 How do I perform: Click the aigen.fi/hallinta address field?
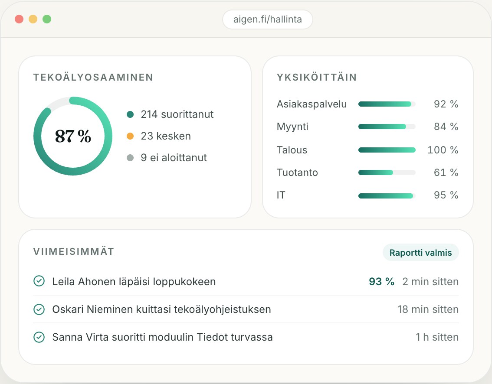pyautogui.click(x=268, y=20)
